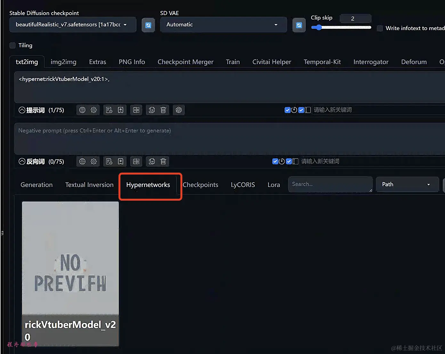445x354 pixels.
Task: Copy negative prompt via 反向词 toolbar icon
Action: (x=152, y=161)
